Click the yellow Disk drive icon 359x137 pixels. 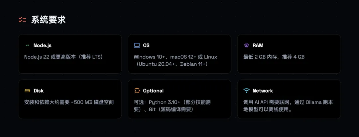pos(27,91)
